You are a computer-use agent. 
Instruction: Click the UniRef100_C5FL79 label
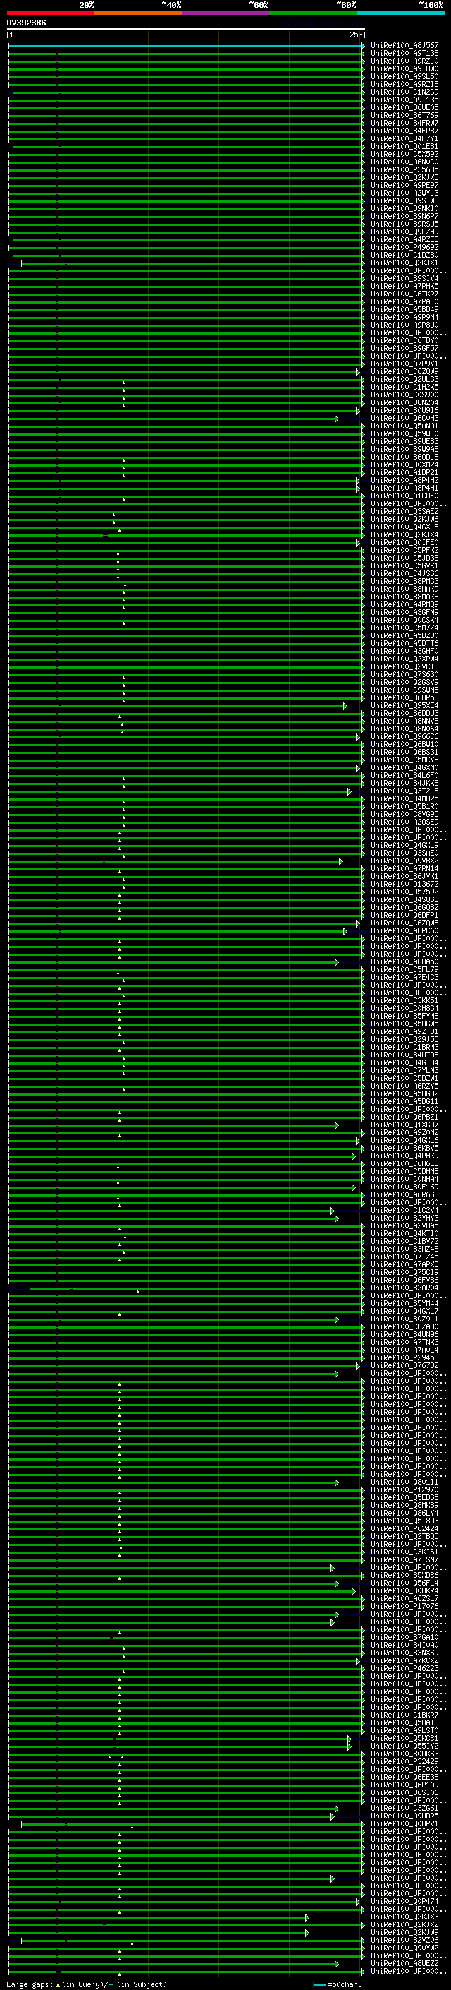404,970
